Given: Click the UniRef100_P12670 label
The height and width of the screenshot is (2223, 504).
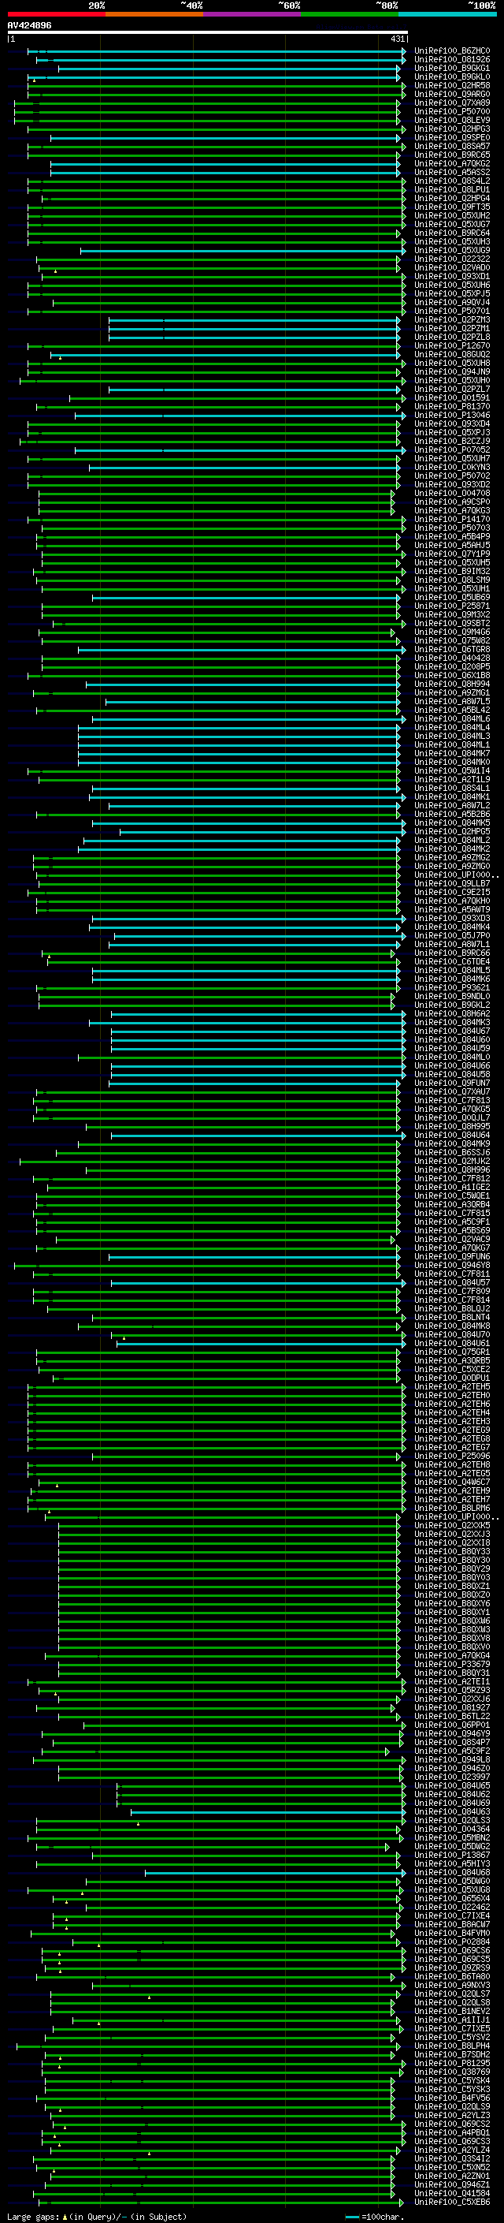Looking at the screenshot, I should pos(452,345).
